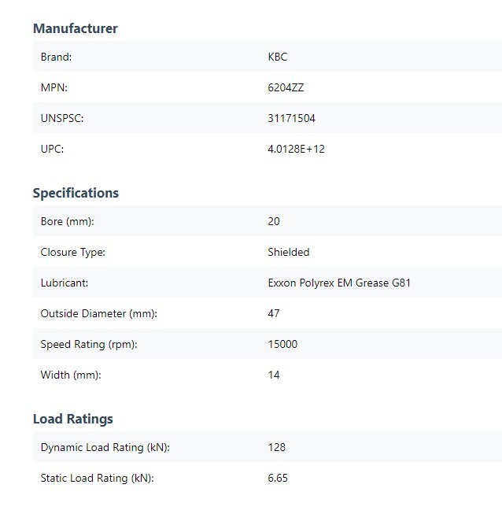Click the MPN value 6204ZZ
Viewport: 502px width, 514px height.
pos(286,87)
